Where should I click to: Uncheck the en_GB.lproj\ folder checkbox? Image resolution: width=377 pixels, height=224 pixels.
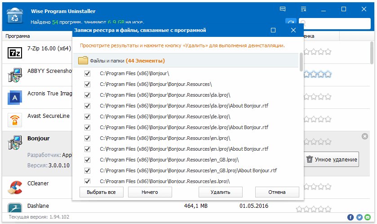pyautogui.click(x=87, y=160)
